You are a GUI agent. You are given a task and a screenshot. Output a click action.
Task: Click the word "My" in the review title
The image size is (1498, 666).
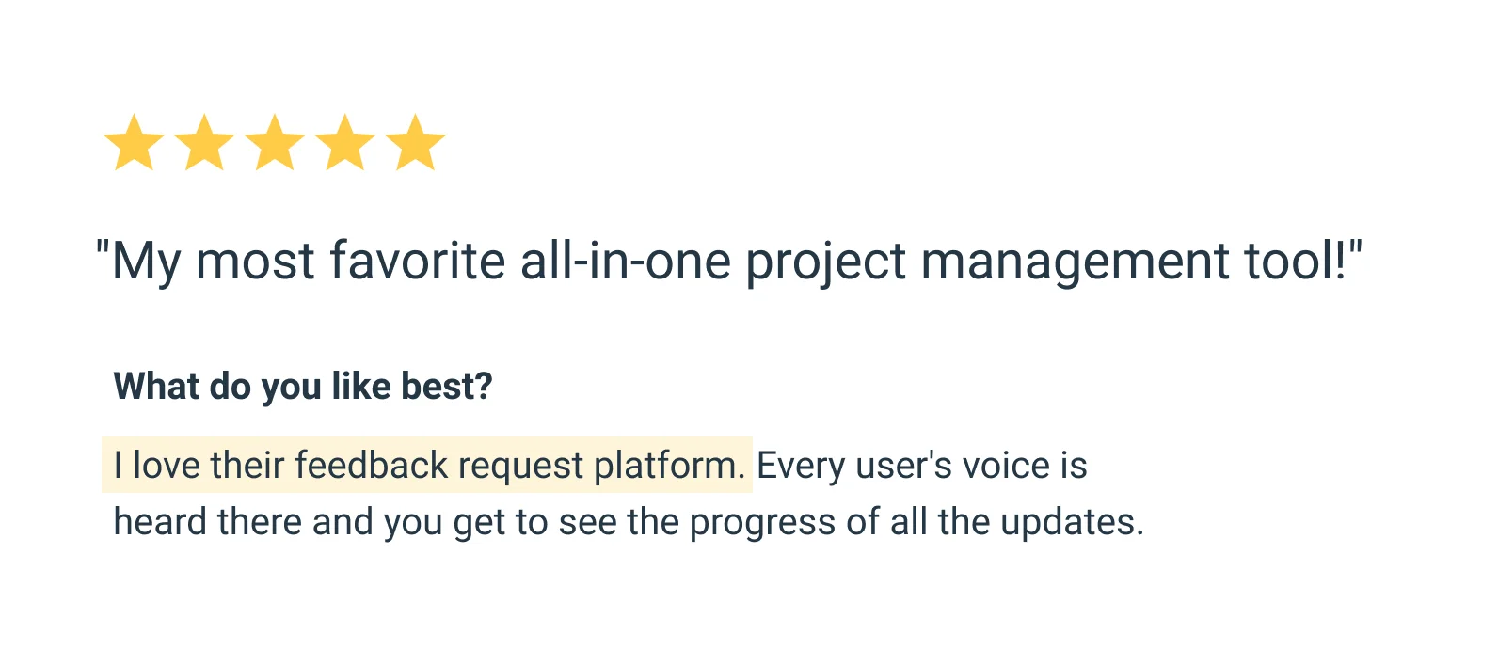point(145,261)
